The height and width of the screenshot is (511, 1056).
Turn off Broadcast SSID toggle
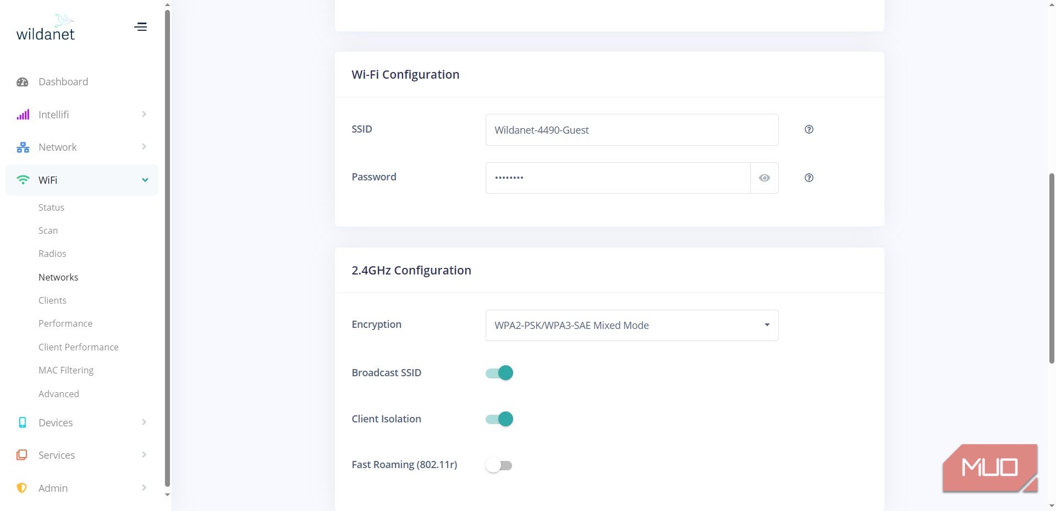click(x=499, y=373)
